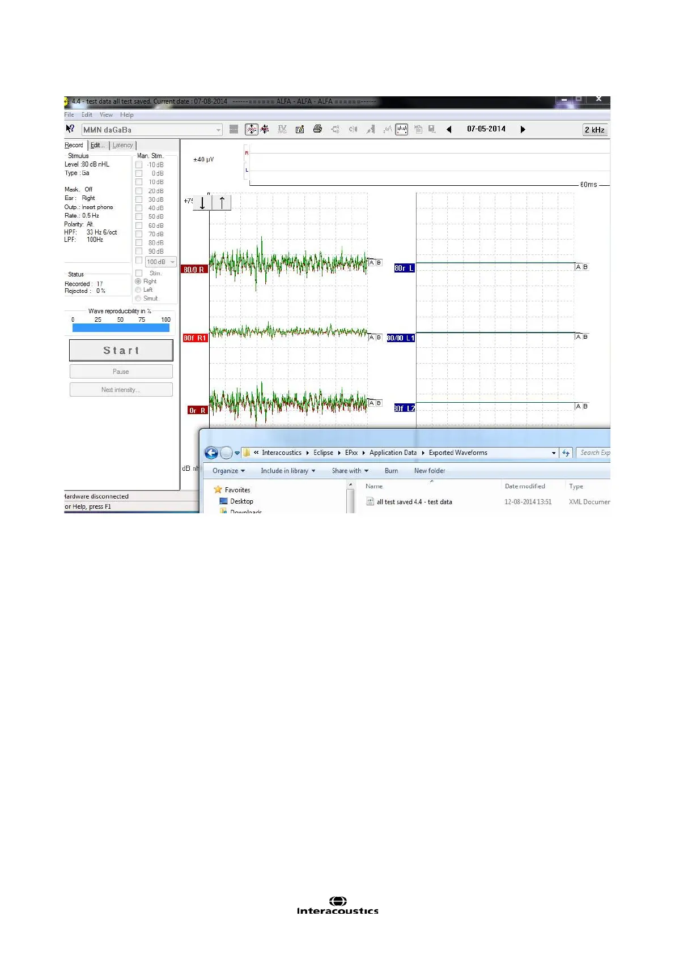
Task: Click New folder in Explorer toolbar
Action: 430,471
